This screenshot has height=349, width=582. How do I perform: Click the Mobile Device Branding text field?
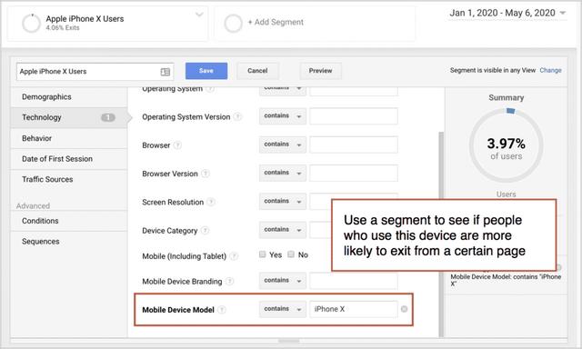point(354,281)
